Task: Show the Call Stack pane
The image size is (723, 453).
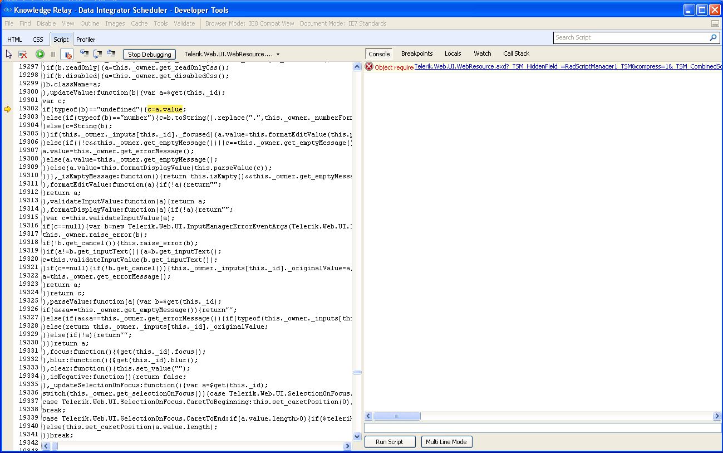Action: (x=517, y=53)
